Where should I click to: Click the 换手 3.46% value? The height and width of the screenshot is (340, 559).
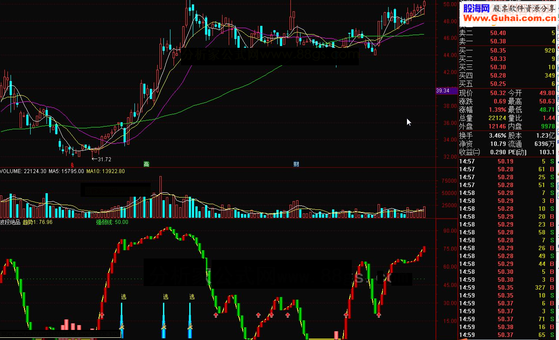[497, 135]
